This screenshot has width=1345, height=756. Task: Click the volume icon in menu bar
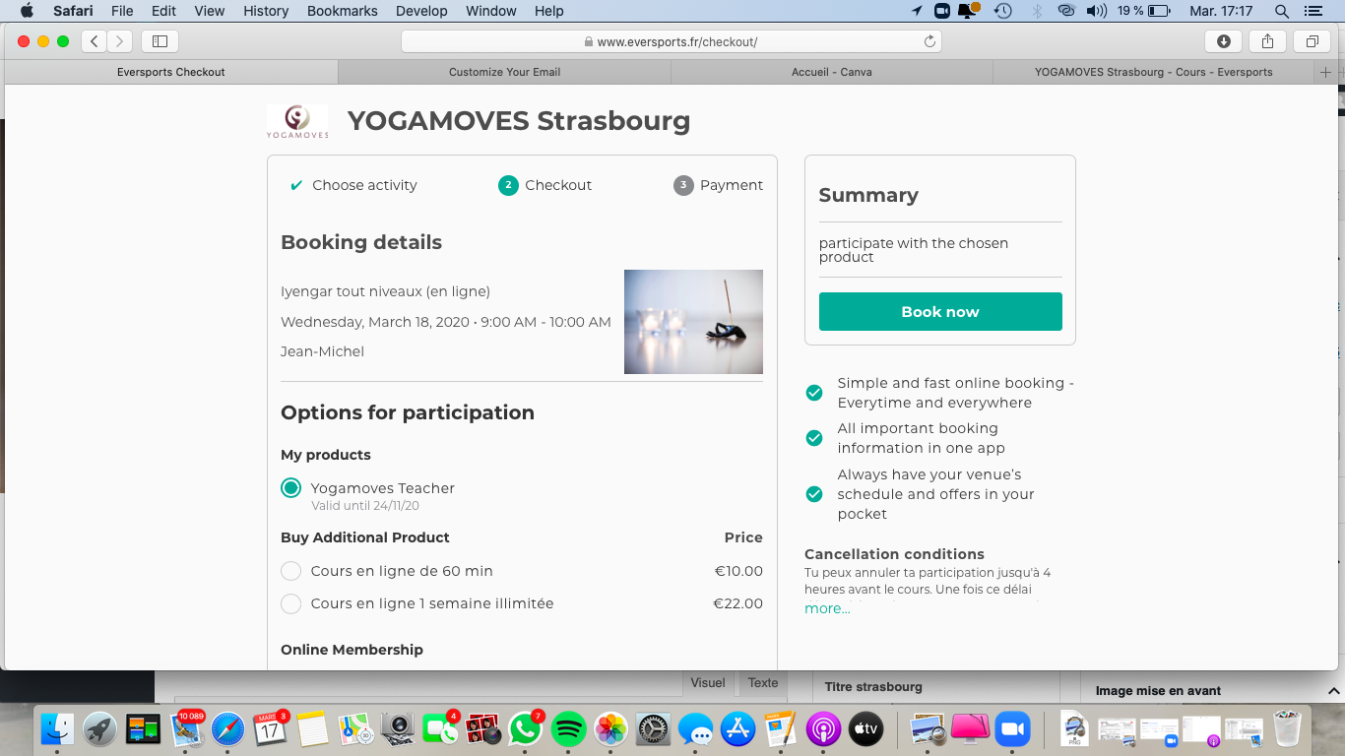tap(1096, 11)
